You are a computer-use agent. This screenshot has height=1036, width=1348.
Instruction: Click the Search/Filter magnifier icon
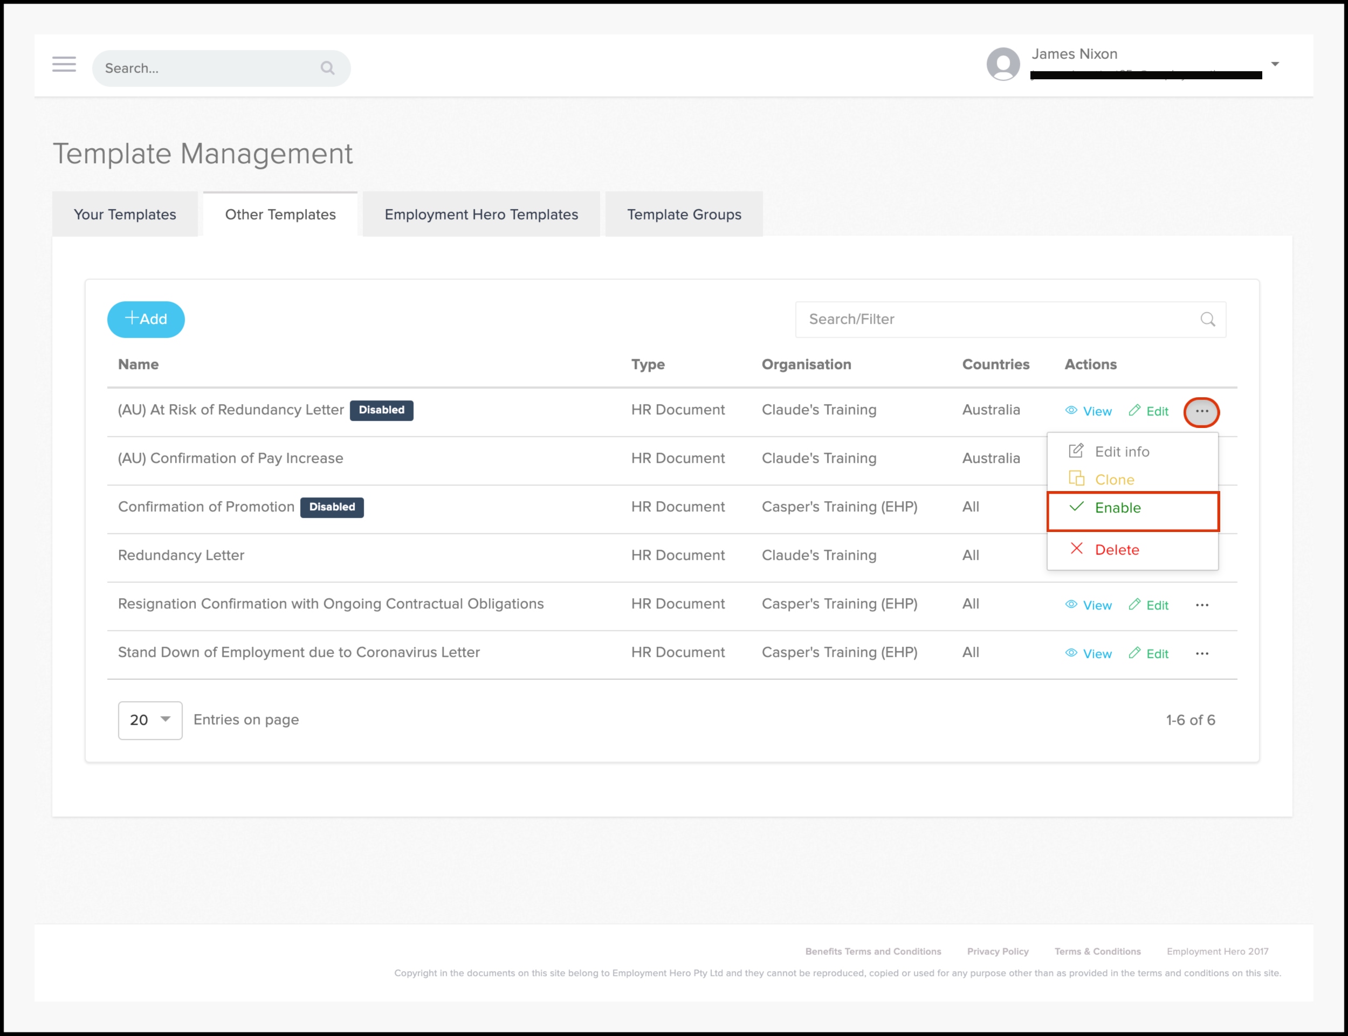coord(1207,320)
